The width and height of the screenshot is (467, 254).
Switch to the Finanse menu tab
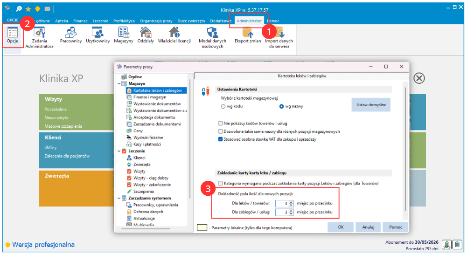(80, 21)
